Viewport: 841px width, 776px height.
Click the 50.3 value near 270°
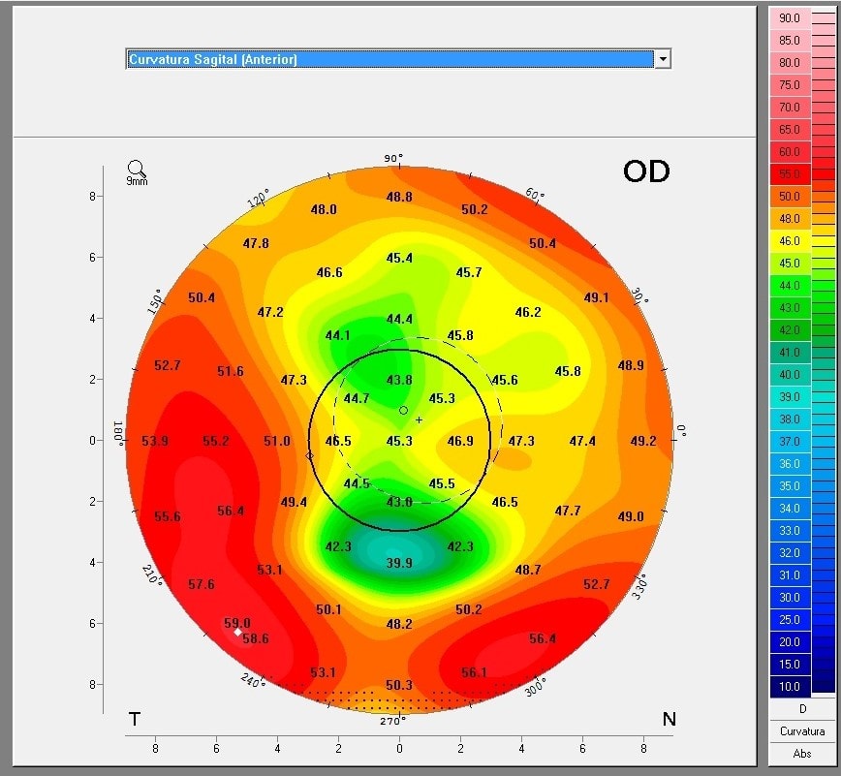pyautogui.click(x=399, y=685)
